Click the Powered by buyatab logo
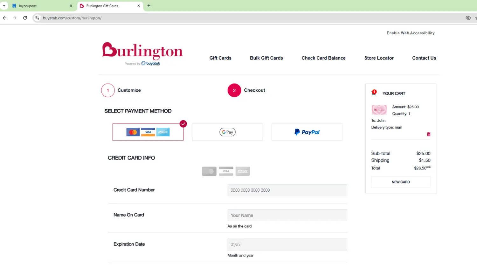477x267 pixels. [142, 64]
